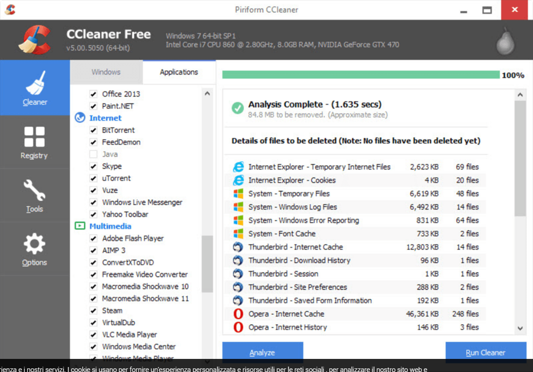Click the Internet category globe icon
Screen dimensions: 533x372
(80, 117)
